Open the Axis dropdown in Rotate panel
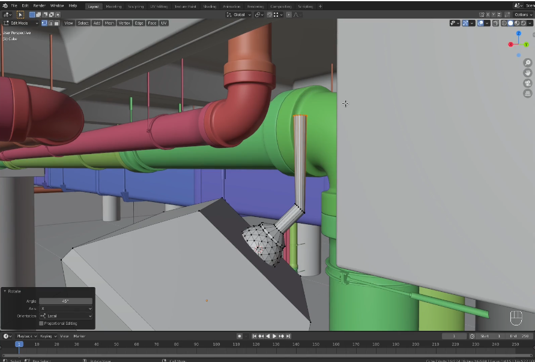535x362 pixels. 66,309
